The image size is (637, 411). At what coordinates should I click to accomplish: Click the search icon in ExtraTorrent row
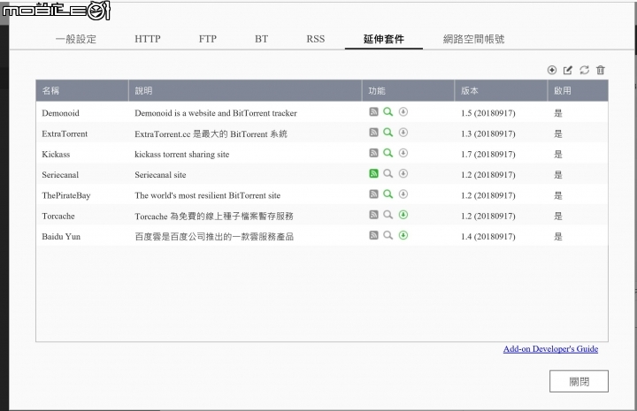pyautogui.click(x=388, y=133)
